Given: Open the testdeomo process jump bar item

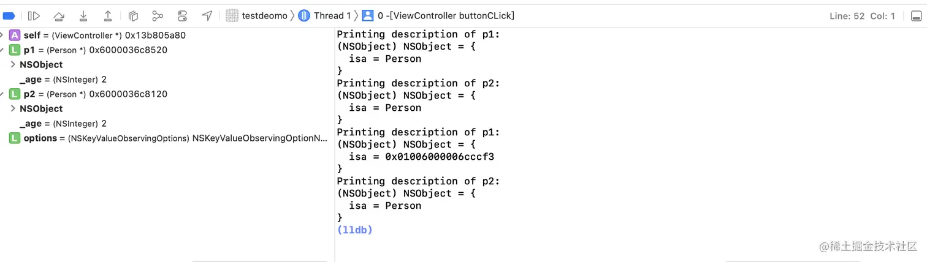Looking at the screenshot, I should (x=257, y=16).
